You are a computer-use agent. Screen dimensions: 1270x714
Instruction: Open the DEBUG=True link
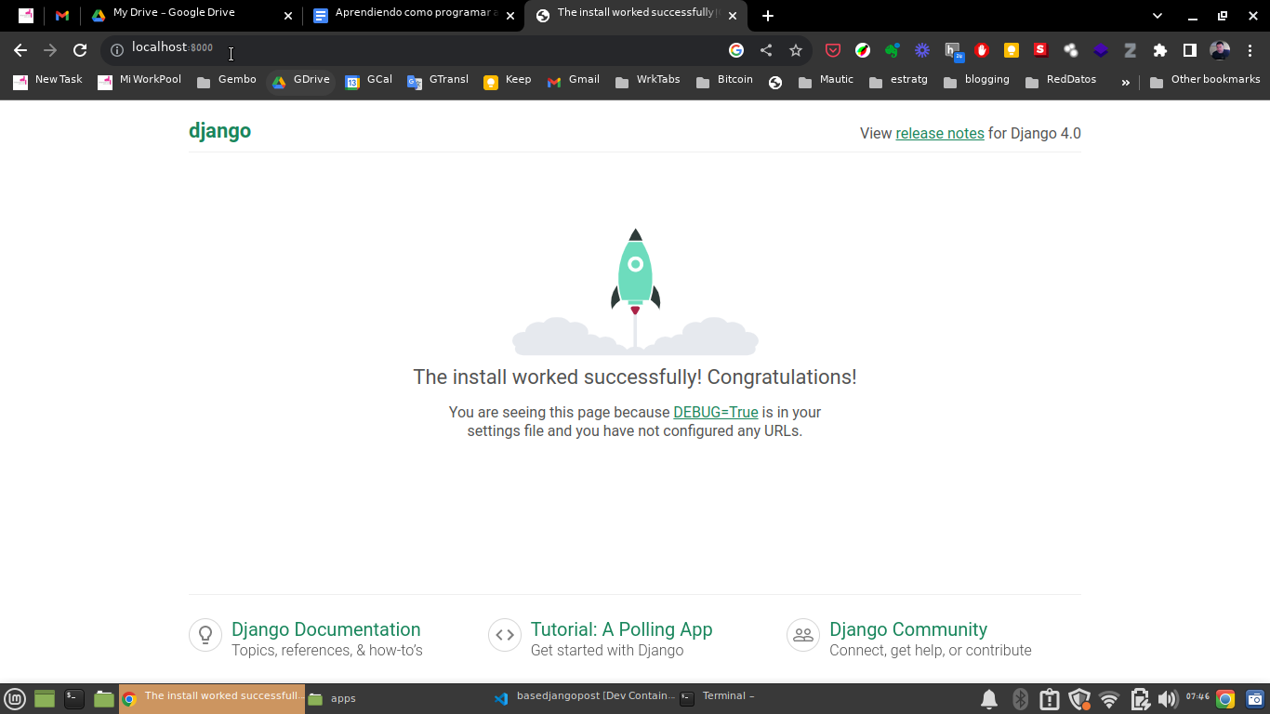[716, 413]
